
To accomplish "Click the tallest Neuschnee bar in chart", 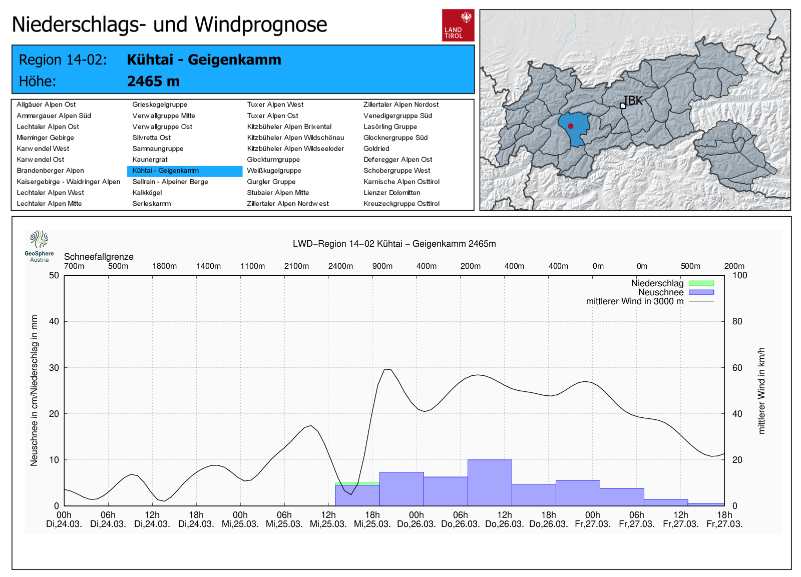I will coord(489,482).
